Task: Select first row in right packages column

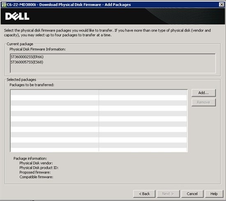Action: pos(143,92)
